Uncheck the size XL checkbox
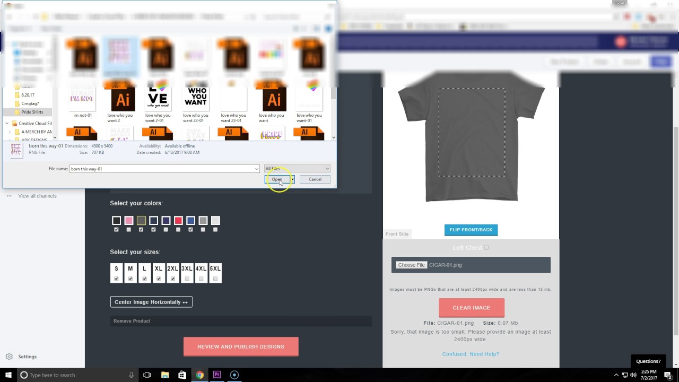The image size is (679, 382). tap(159, 279)
